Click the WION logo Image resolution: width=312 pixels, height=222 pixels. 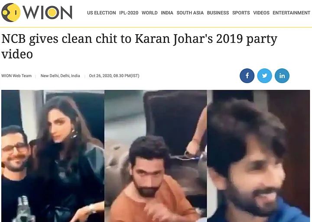(36, 13)
